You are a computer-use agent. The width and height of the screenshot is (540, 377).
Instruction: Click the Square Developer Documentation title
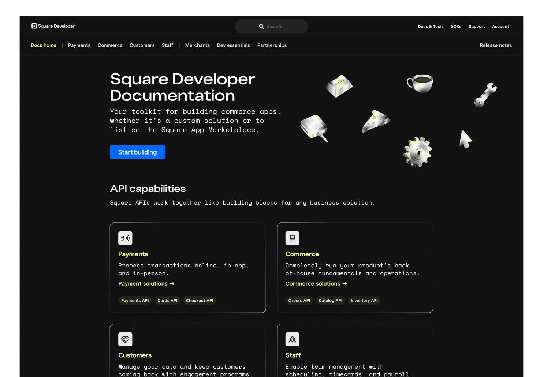click(183, 87)
